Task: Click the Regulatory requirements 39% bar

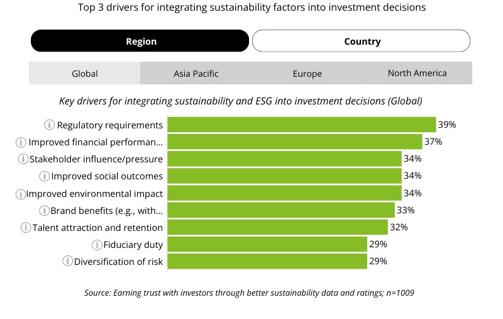Action: pos(301,125)
